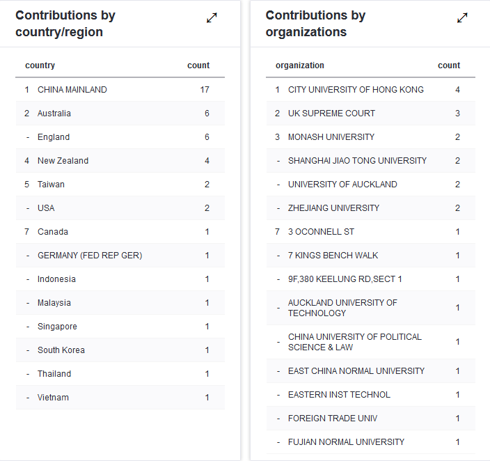The width and height of the screenshot is (490, 461).
Task: Select England in the country list
Action: [54, 137]
